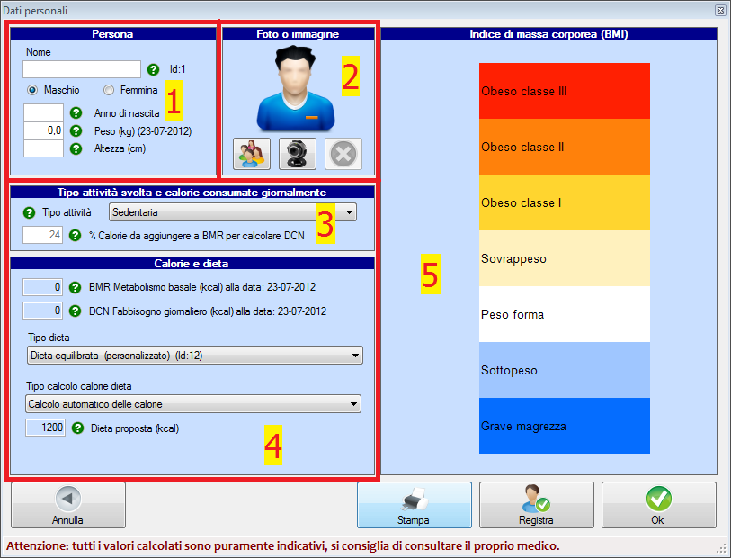
Task: Click the Registra button
Action: [536, 505]
